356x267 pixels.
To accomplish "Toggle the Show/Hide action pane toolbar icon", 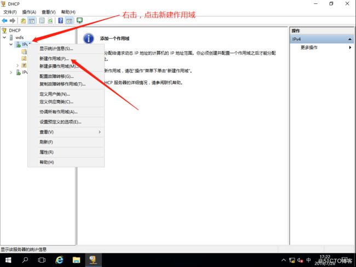I will click(x=69, y=21).
